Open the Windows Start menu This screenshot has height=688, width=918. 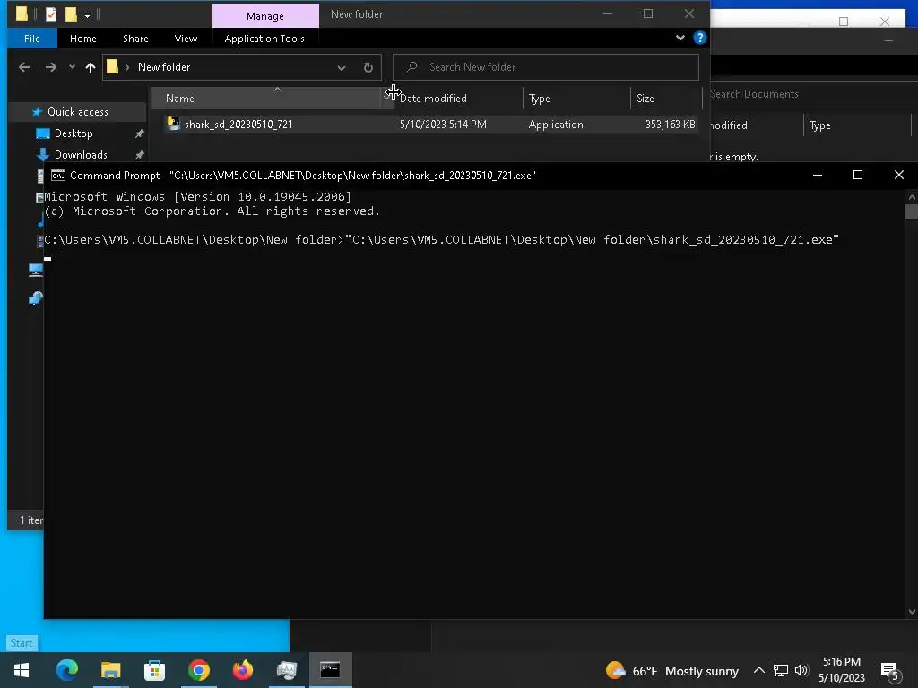tap(22, 670)
